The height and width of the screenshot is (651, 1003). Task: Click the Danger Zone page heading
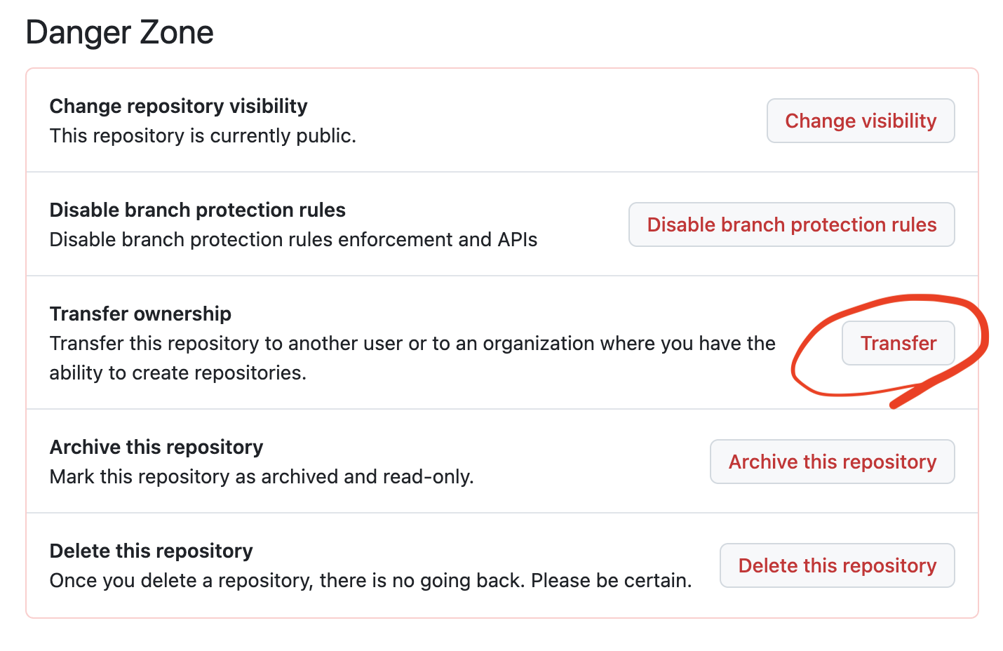119,32
